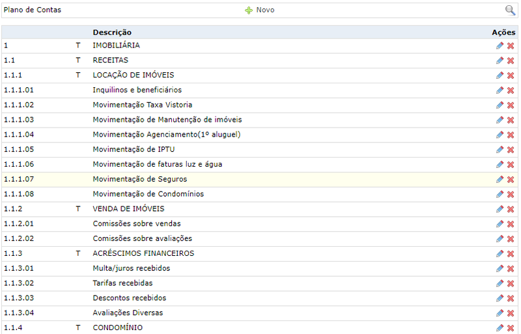The image size is (521, 334).
Task: Edit the Movimentação de IPTU account
Action: pos(500,150)
